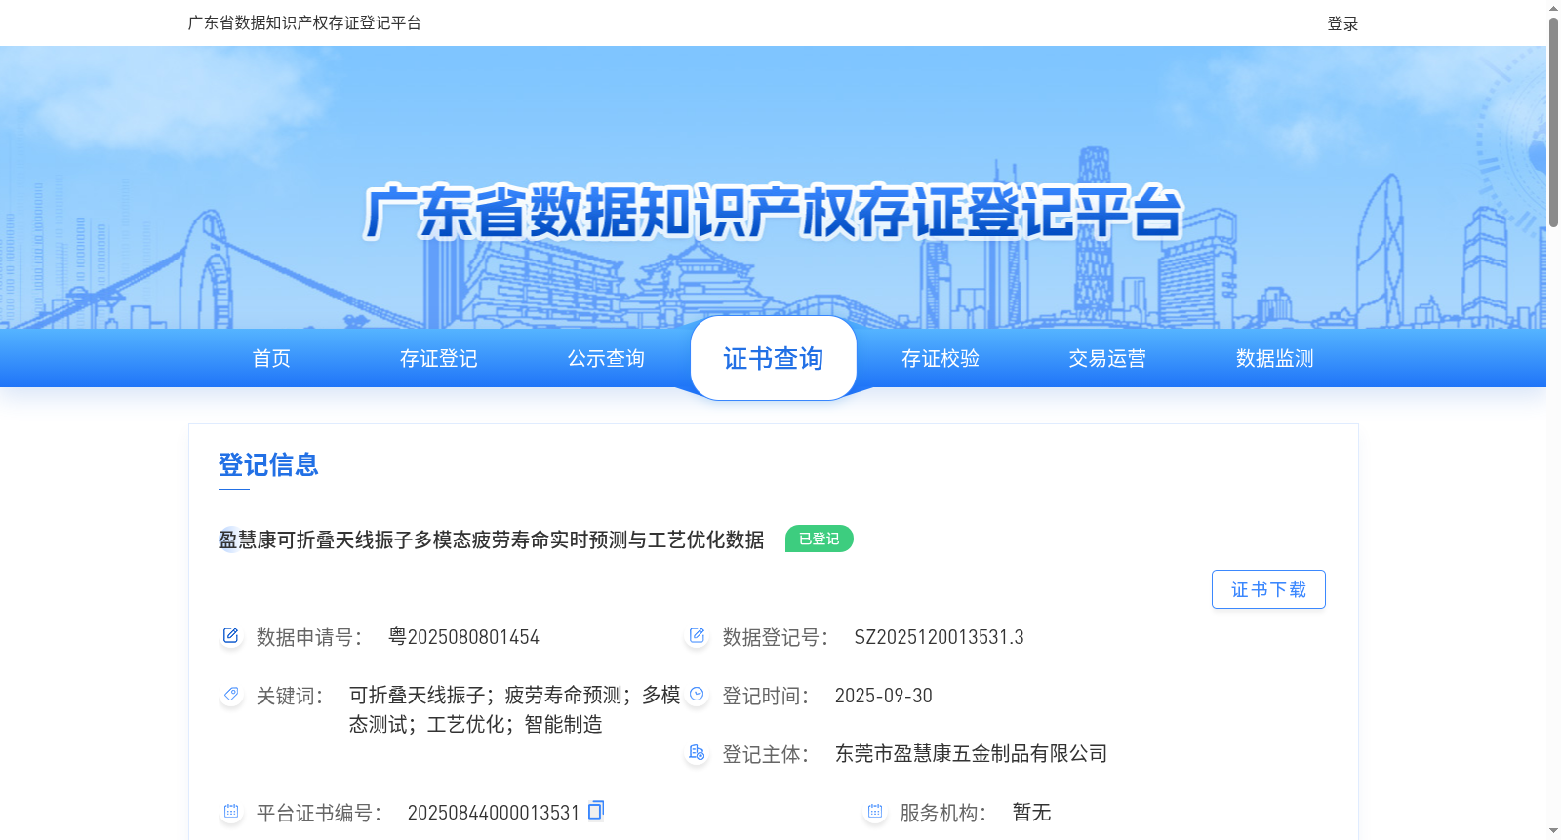Navigate to the 交易运营 tab
This screenshot has width=1561, height=840.
tap(1107, 358)
